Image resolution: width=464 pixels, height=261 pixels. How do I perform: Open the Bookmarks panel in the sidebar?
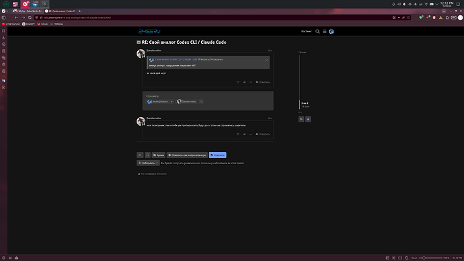pyautogui.click(x=3, y=31)
